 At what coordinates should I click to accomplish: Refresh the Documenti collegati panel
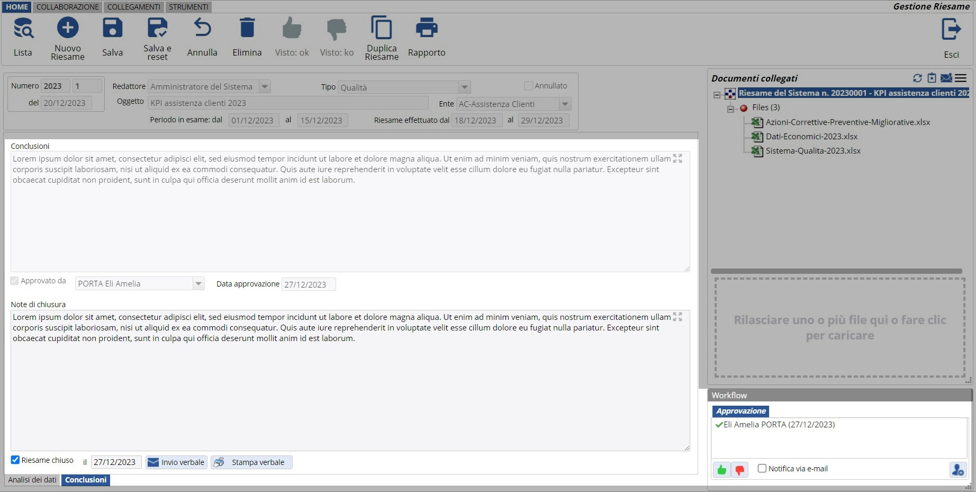pyautogui.click(x=917, y=78)
